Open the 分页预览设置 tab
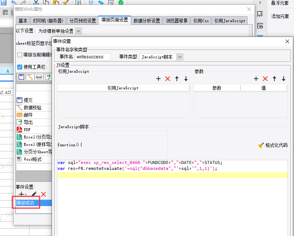The image size is (294, 236). point(83,20)
